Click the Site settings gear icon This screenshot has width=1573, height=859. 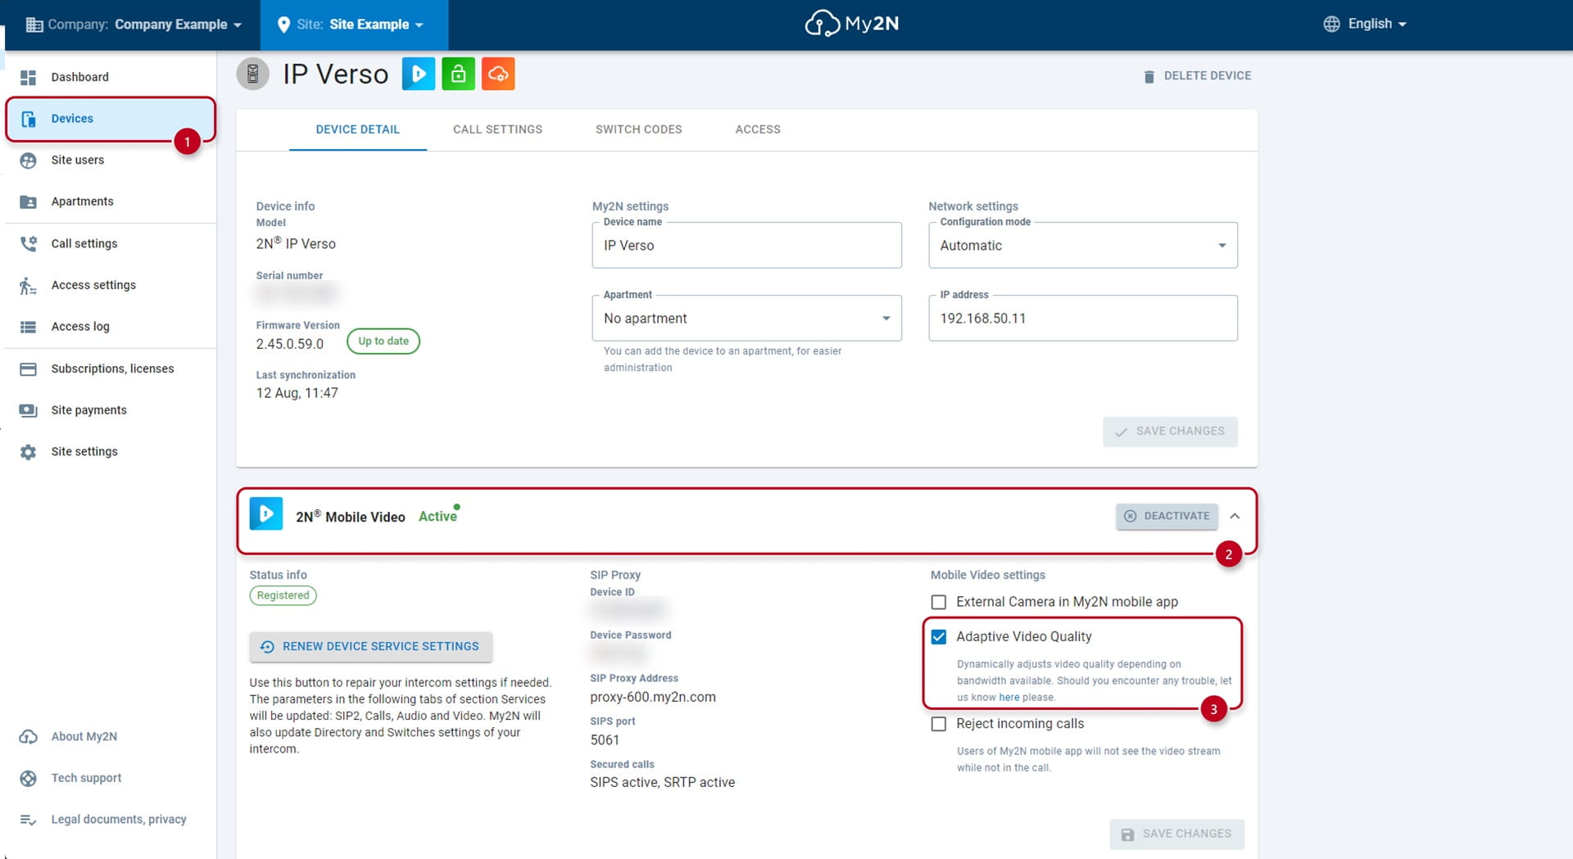coord(28,452)
